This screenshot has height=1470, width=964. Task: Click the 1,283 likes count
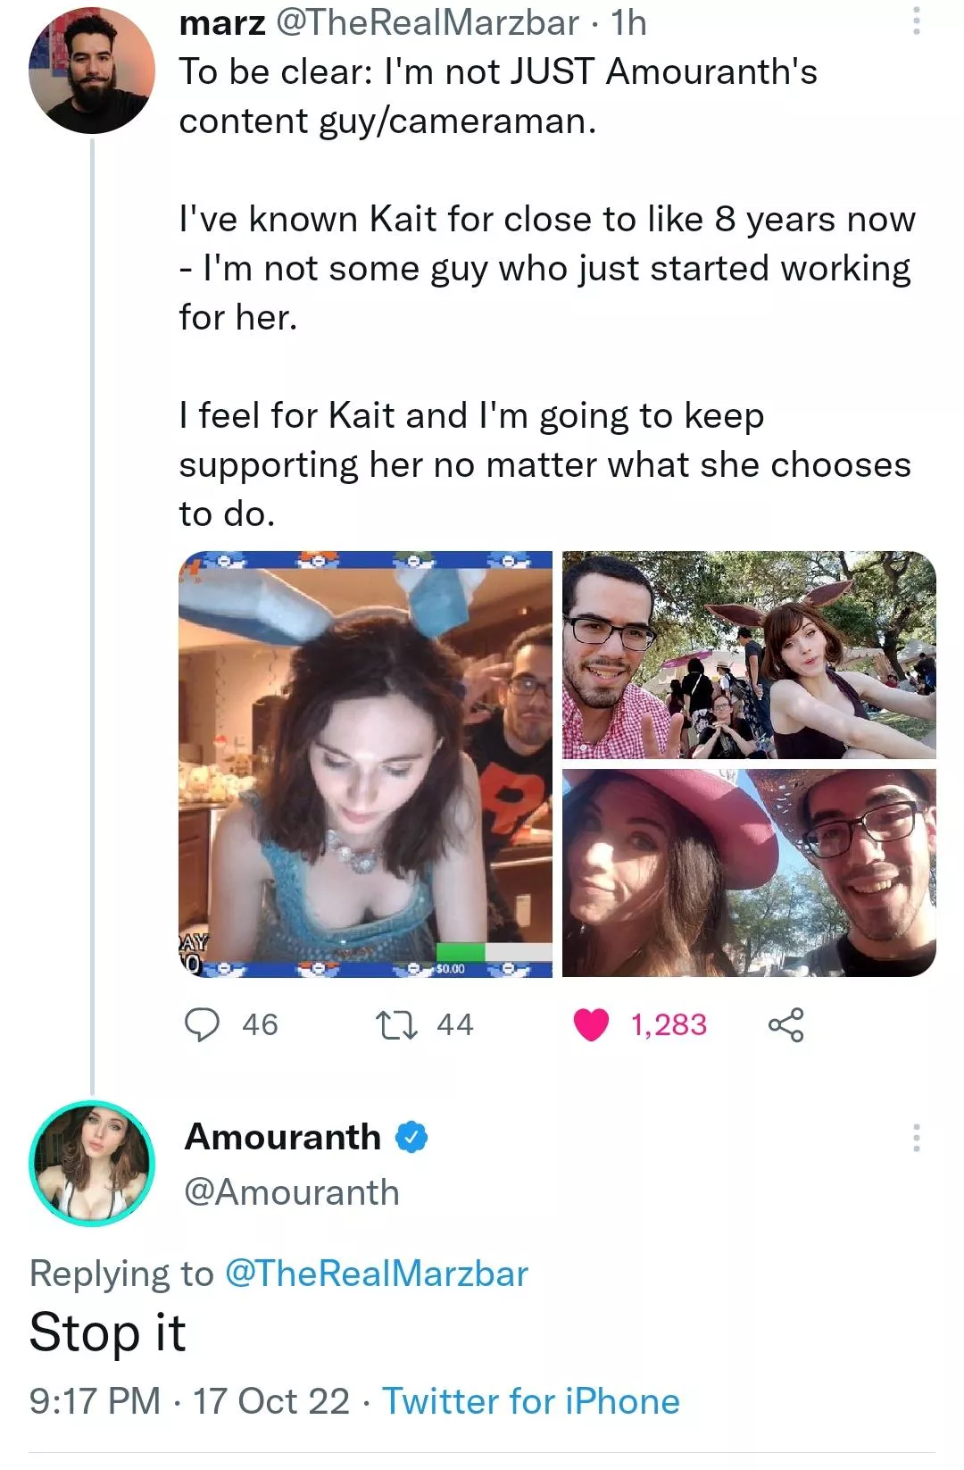tap(669, 1024)
